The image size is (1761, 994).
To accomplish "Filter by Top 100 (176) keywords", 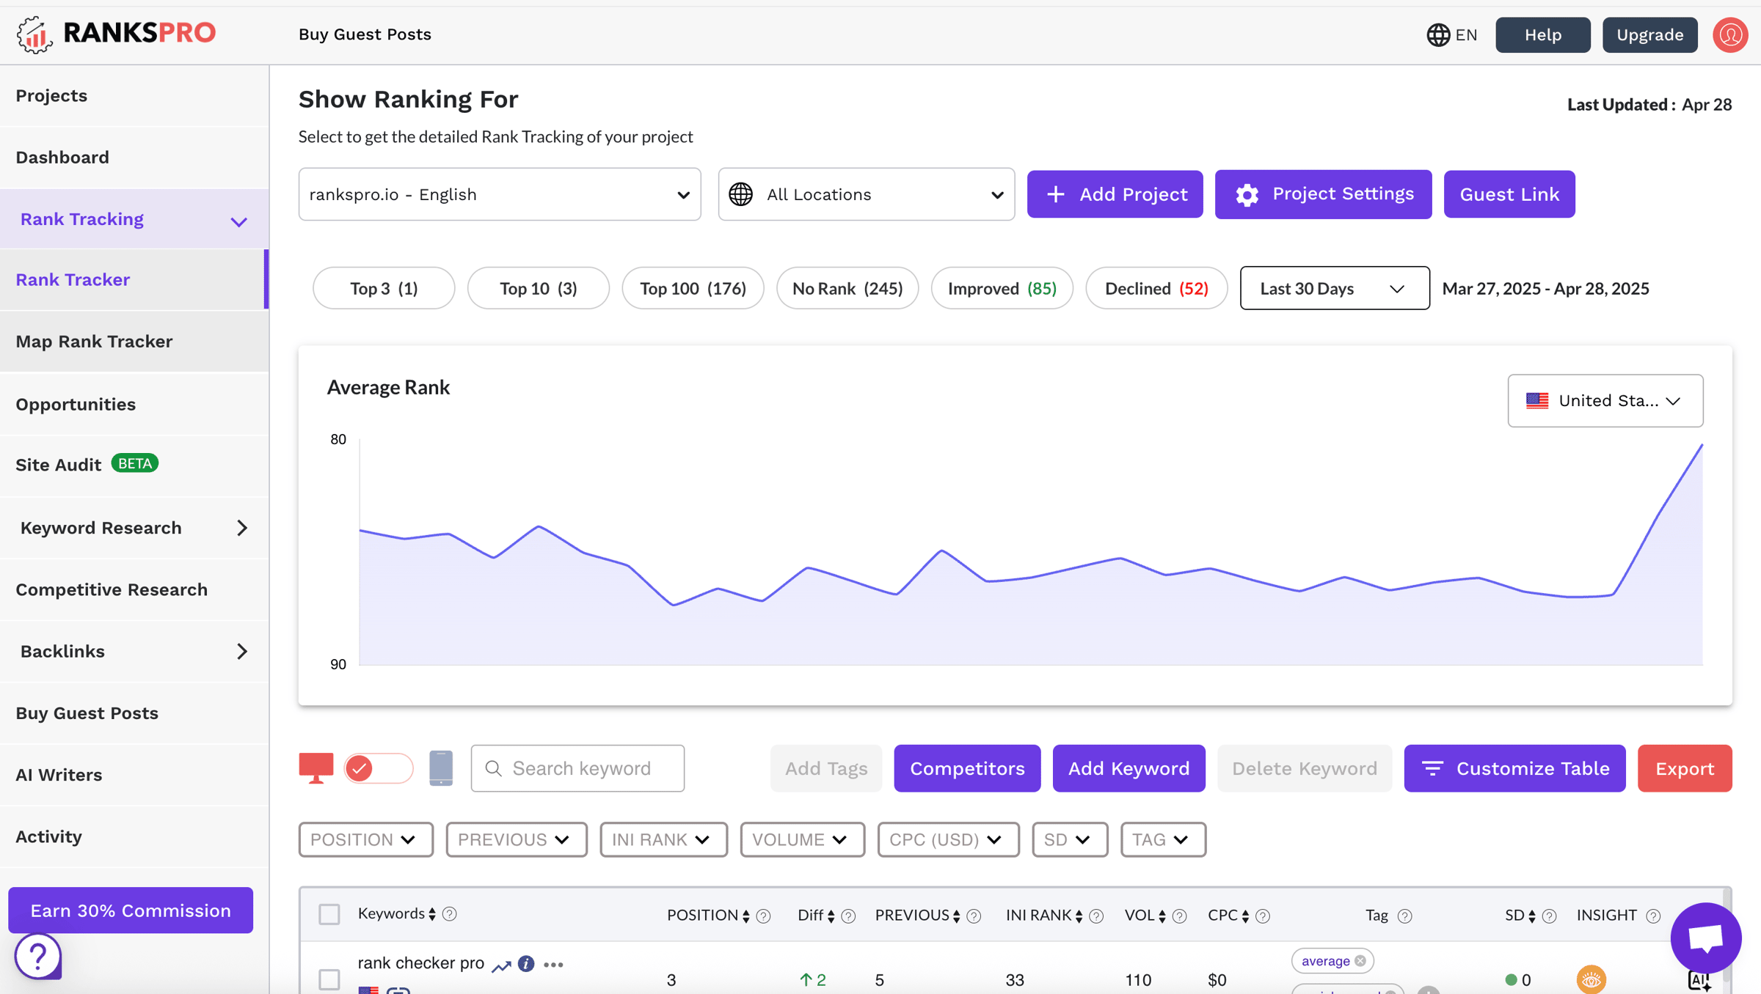I will 693,288.
